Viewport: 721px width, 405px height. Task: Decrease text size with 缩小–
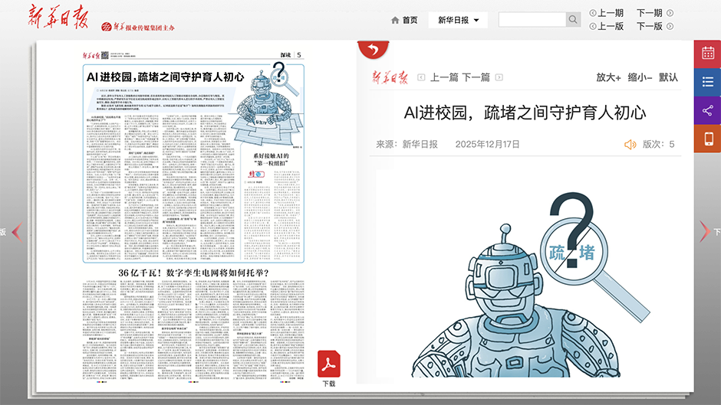tap(640, 77)
